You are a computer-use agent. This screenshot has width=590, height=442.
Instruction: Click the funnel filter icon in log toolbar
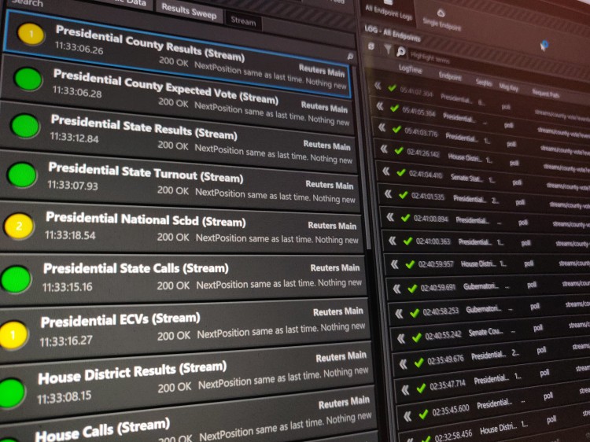click(387, 49)
